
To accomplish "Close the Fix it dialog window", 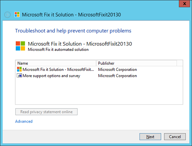I will click(x=184, y=3).
